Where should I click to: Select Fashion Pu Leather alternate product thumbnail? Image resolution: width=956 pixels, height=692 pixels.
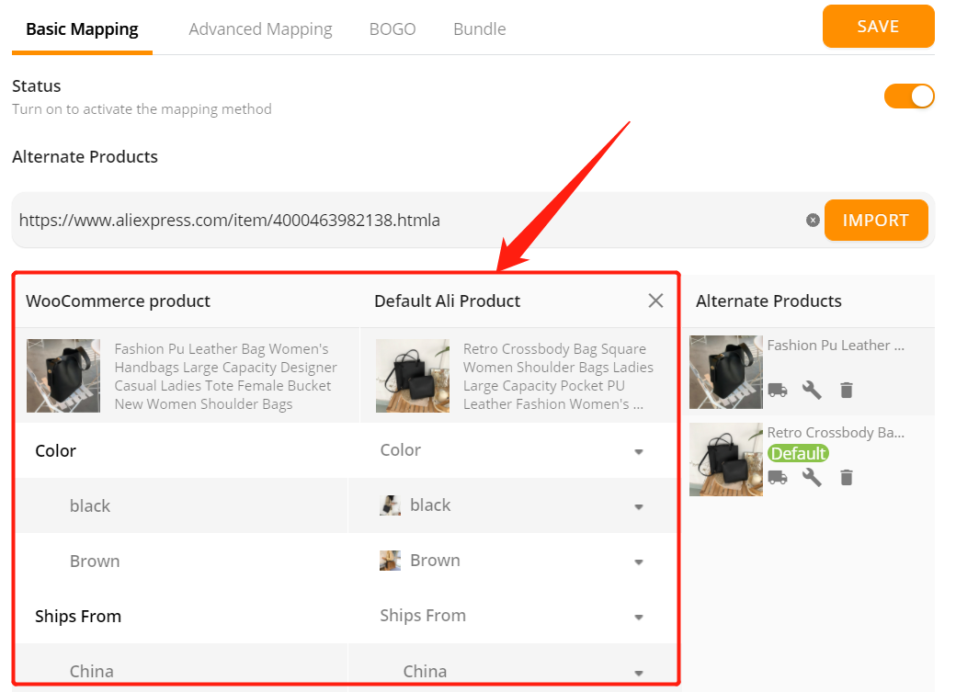[x=726, y=372]
